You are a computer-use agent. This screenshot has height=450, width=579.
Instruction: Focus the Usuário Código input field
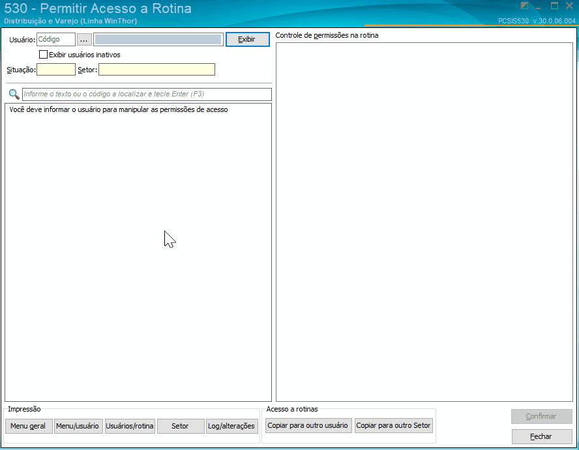tap(56, 40)
